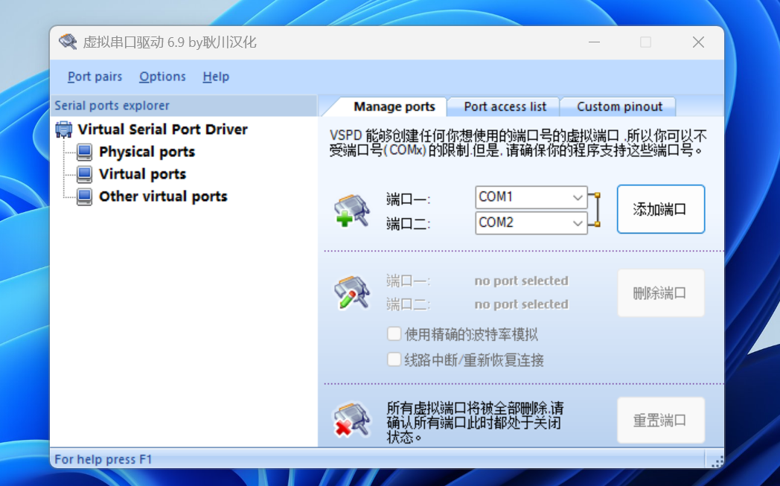Click the 删除端口 button

pos(661,293)
